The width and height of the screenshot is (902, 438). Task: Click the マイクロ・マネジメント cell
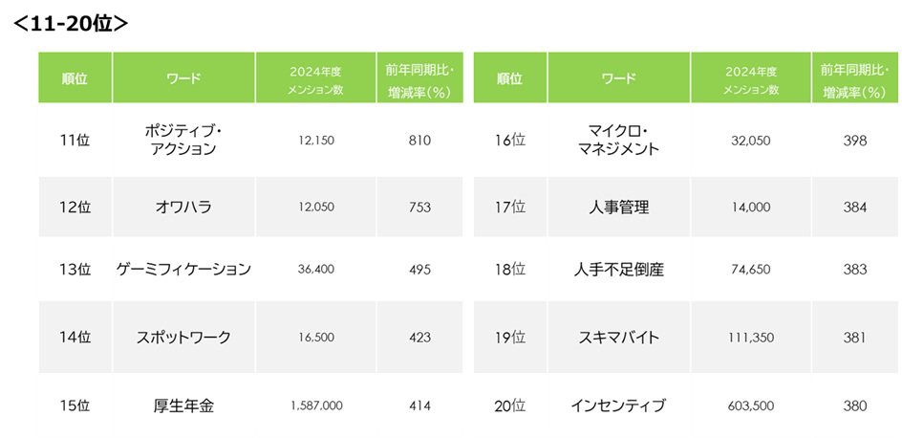point(618,141)
